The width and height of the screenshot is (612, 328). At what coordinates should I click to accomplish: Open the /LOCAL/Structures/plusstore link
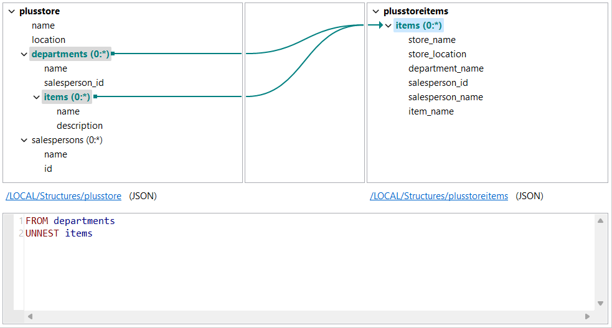64,196
